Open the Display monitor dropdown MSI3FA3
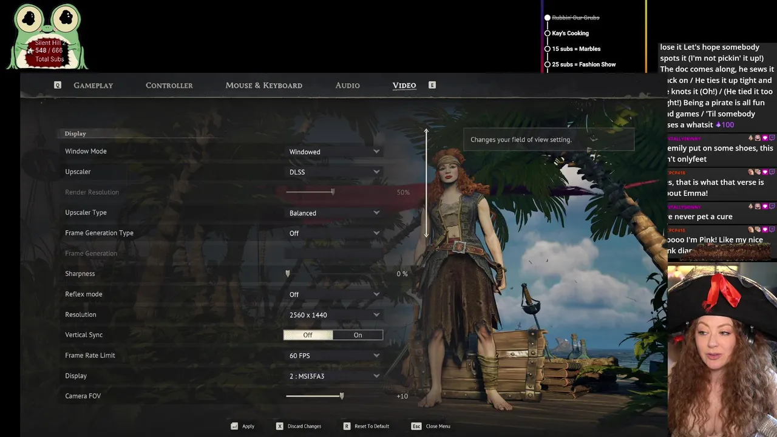This screenshot has width=777, height=437. click(x=333, y=376)
